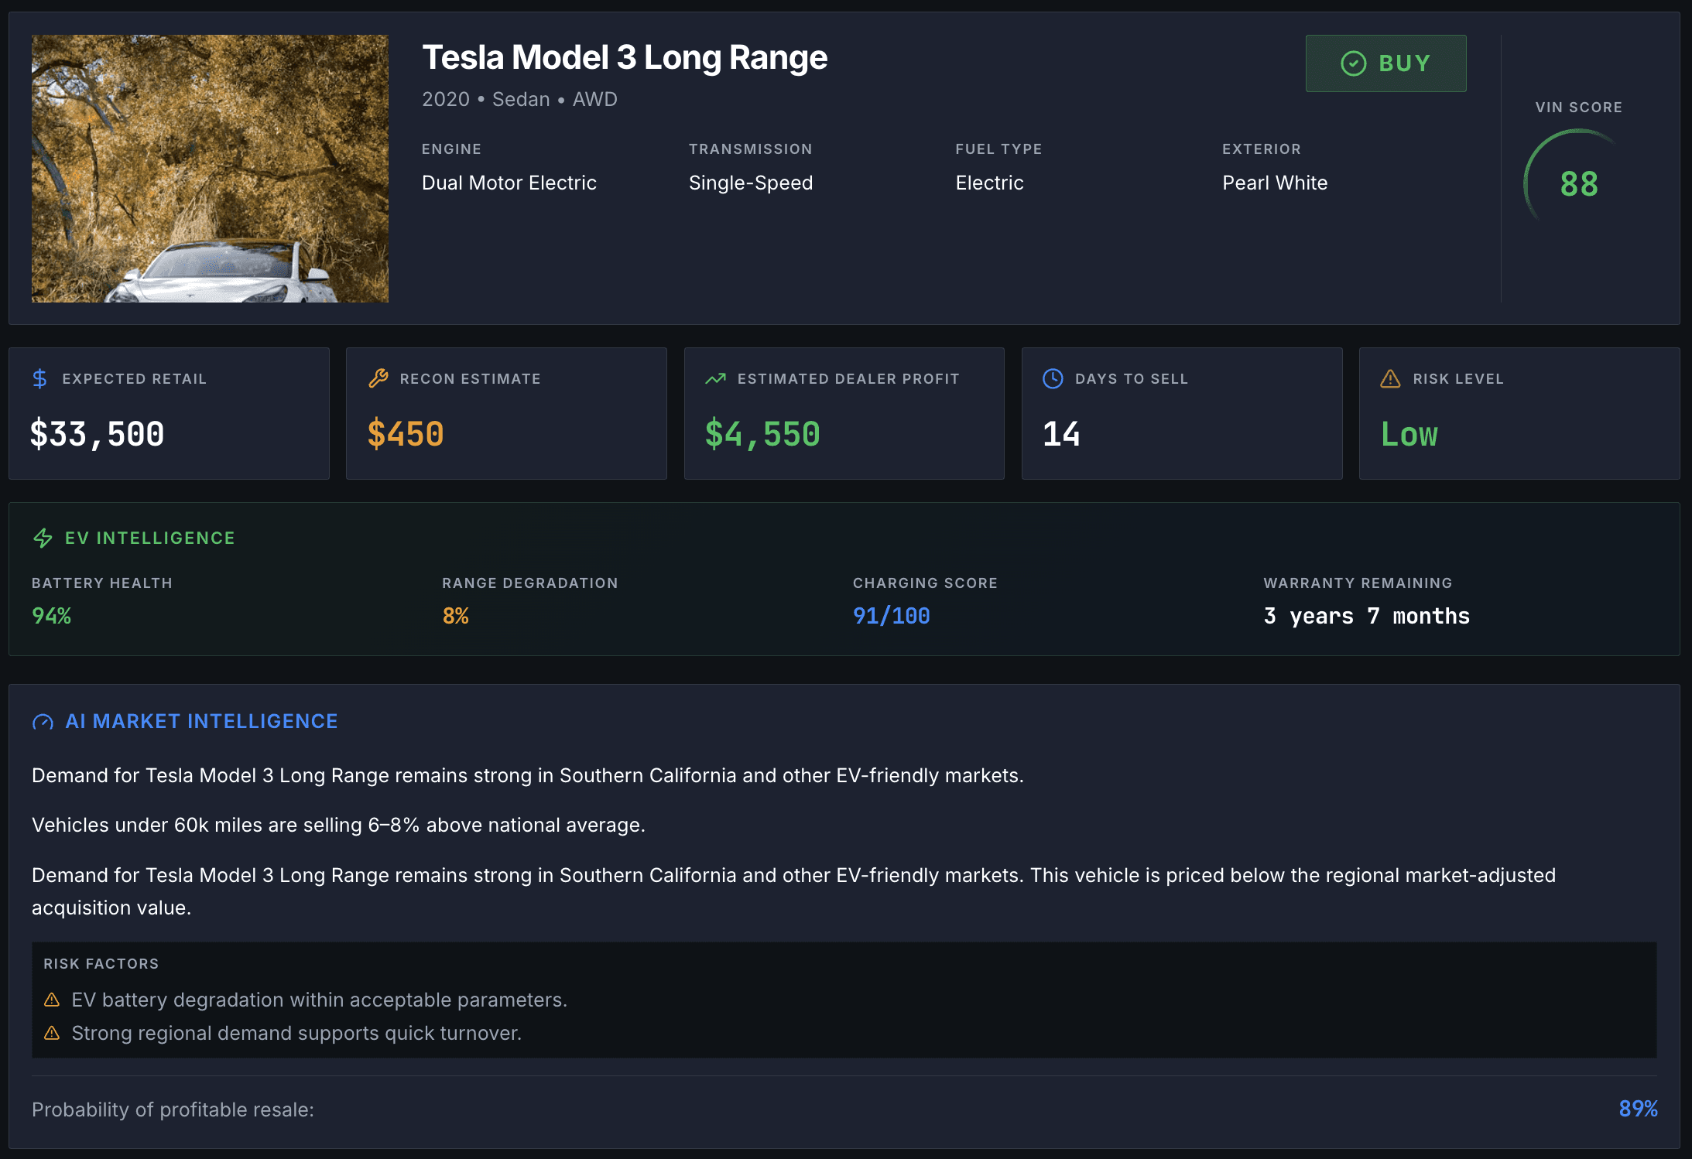Click the checkmark circle in BUY button
Viewport: 1692px width, 1159px height.
click(1353, 63)
